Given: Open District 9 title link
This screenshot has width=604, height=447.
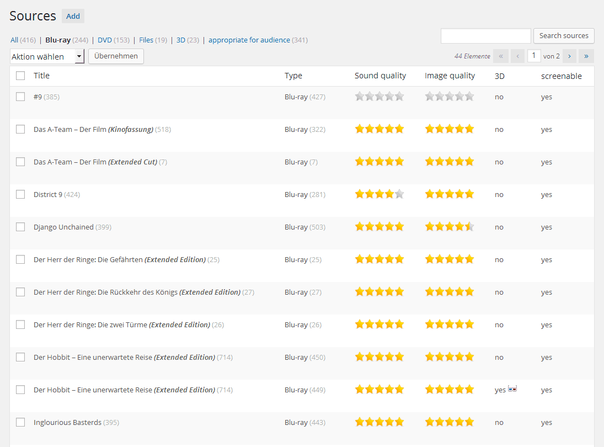Looking at the screenshot, I should (x=48, y=194).
